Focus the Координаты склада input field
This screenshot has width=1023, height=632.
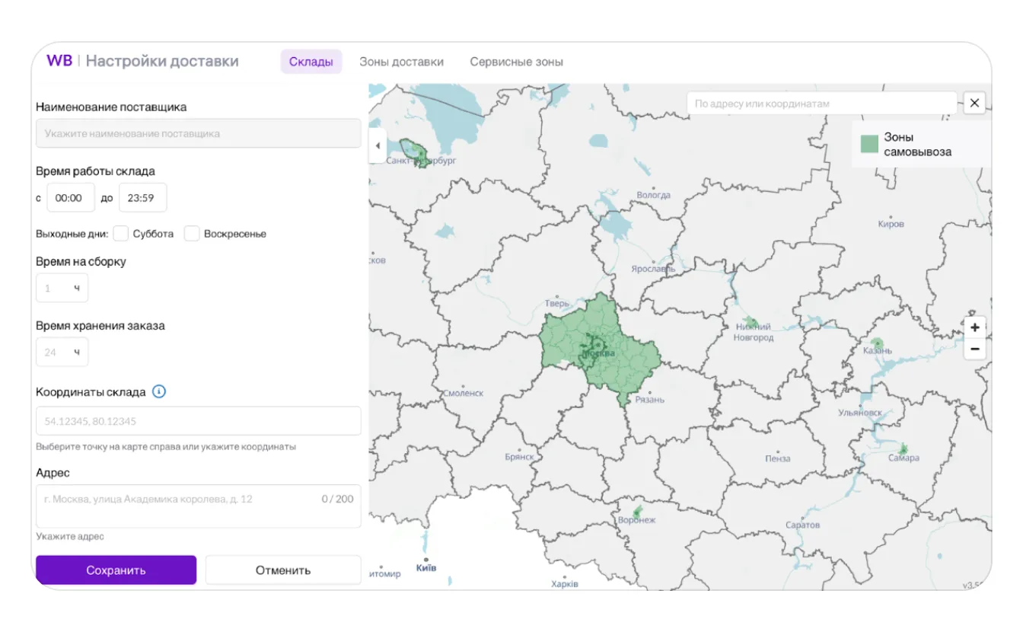199,421
